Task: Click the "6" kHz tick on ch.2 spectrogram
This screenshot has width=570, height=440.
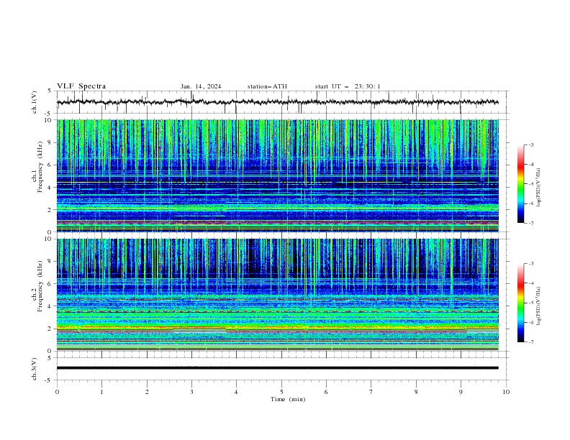Action: point(50,284)
